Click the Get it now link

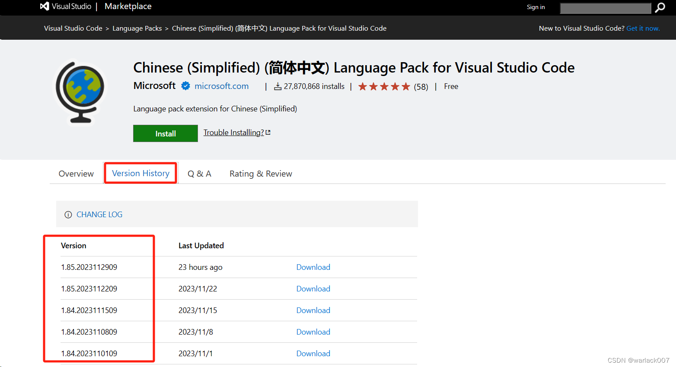[x=643, y=28]
